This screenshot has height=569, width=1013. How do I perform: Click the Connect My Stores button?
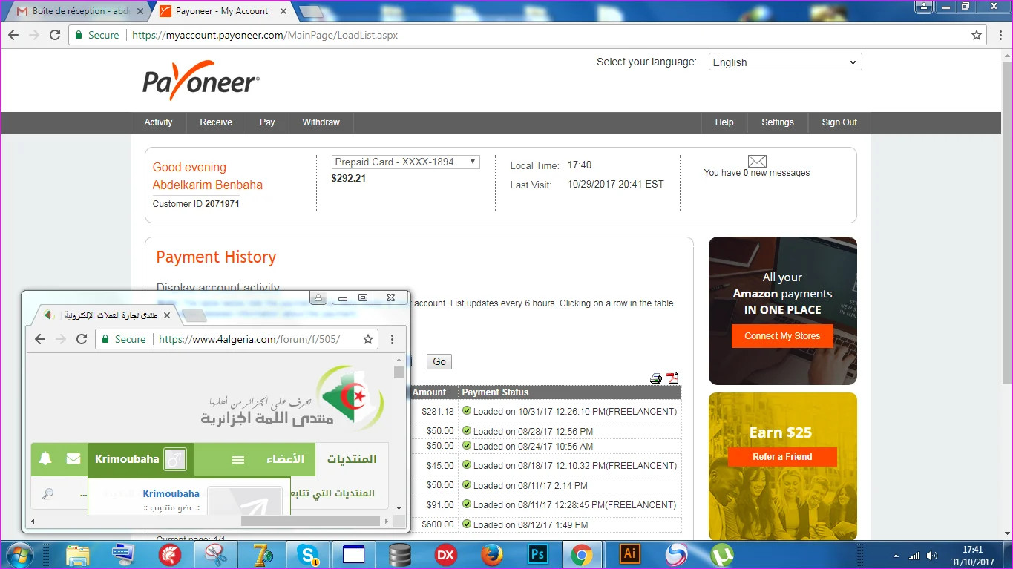(x=782, y=336)
